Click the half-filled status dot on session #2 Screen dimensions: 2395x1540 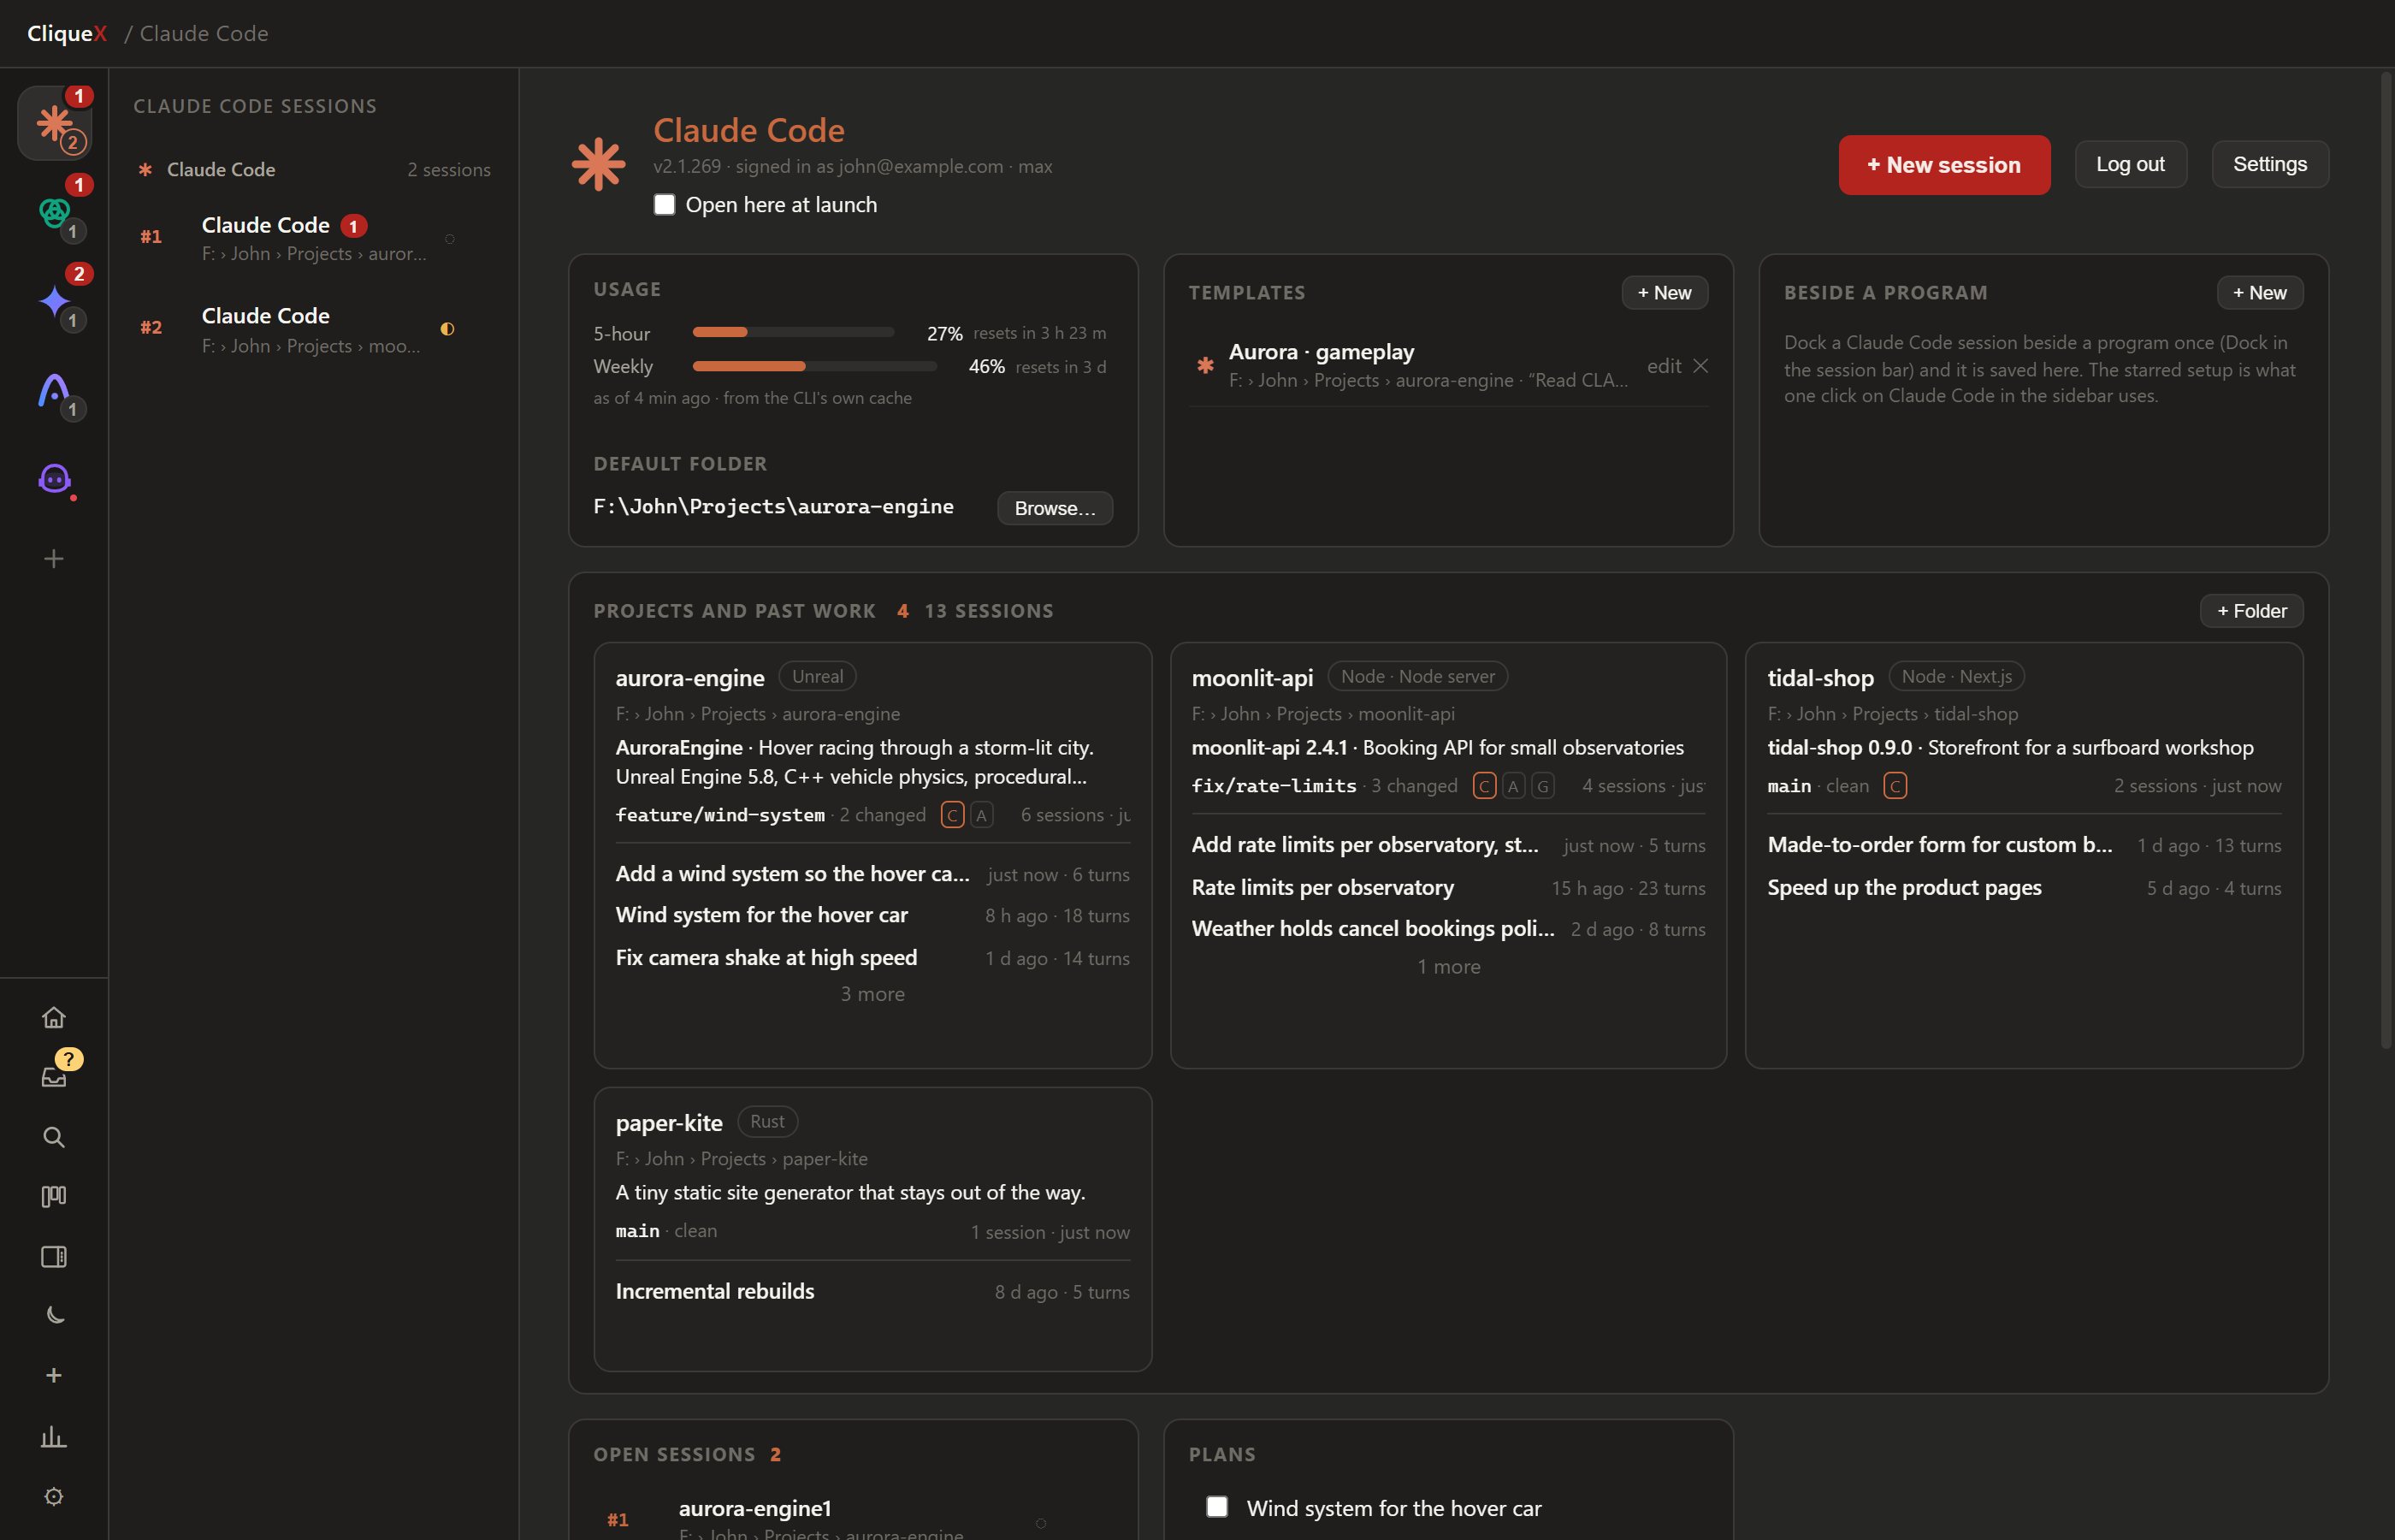[448, 329]
